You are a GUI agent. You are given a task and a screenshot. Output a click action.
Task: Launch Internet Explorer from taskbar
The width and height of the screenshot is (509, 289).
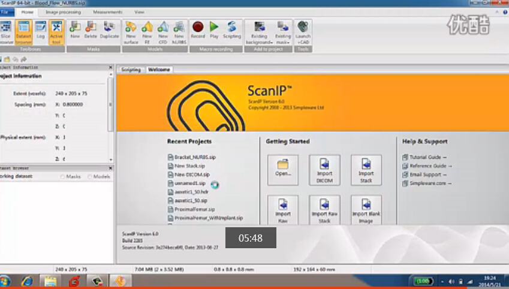(x=27, y=281)
